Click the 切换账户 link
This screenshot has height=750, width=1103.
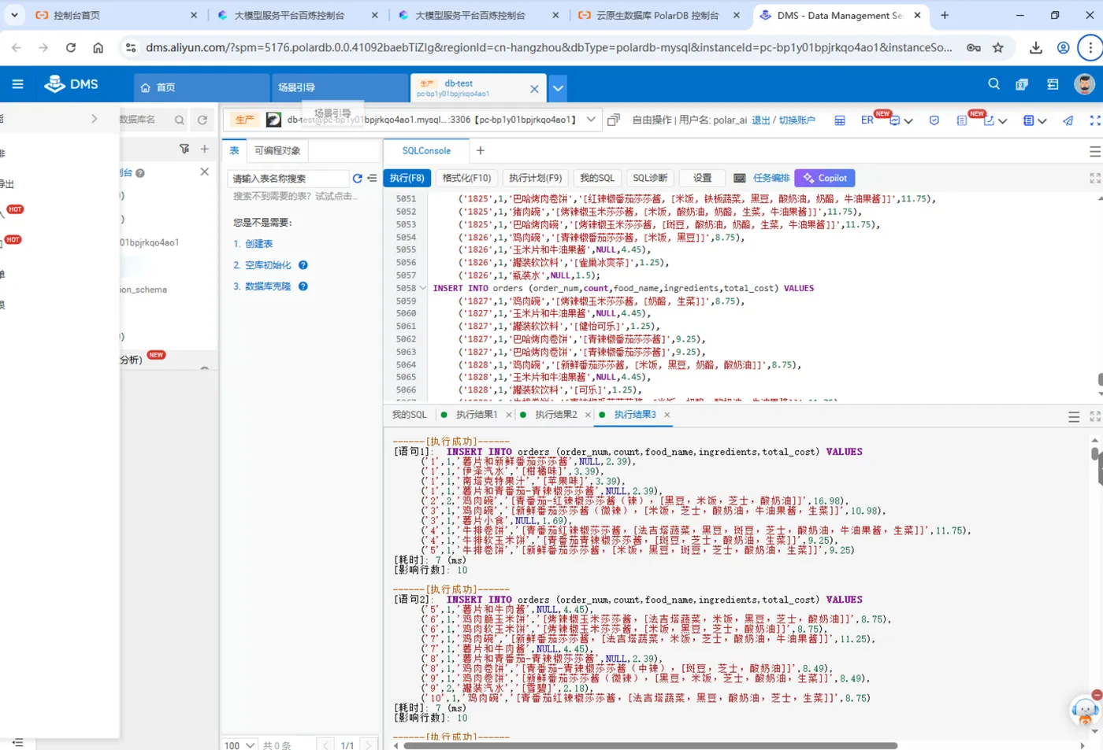tap(797, 120)
